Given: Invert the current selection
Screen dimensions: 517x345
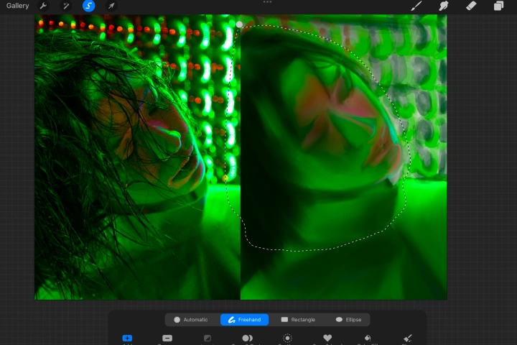Looking at the screenshot, I should pos(208,338).
